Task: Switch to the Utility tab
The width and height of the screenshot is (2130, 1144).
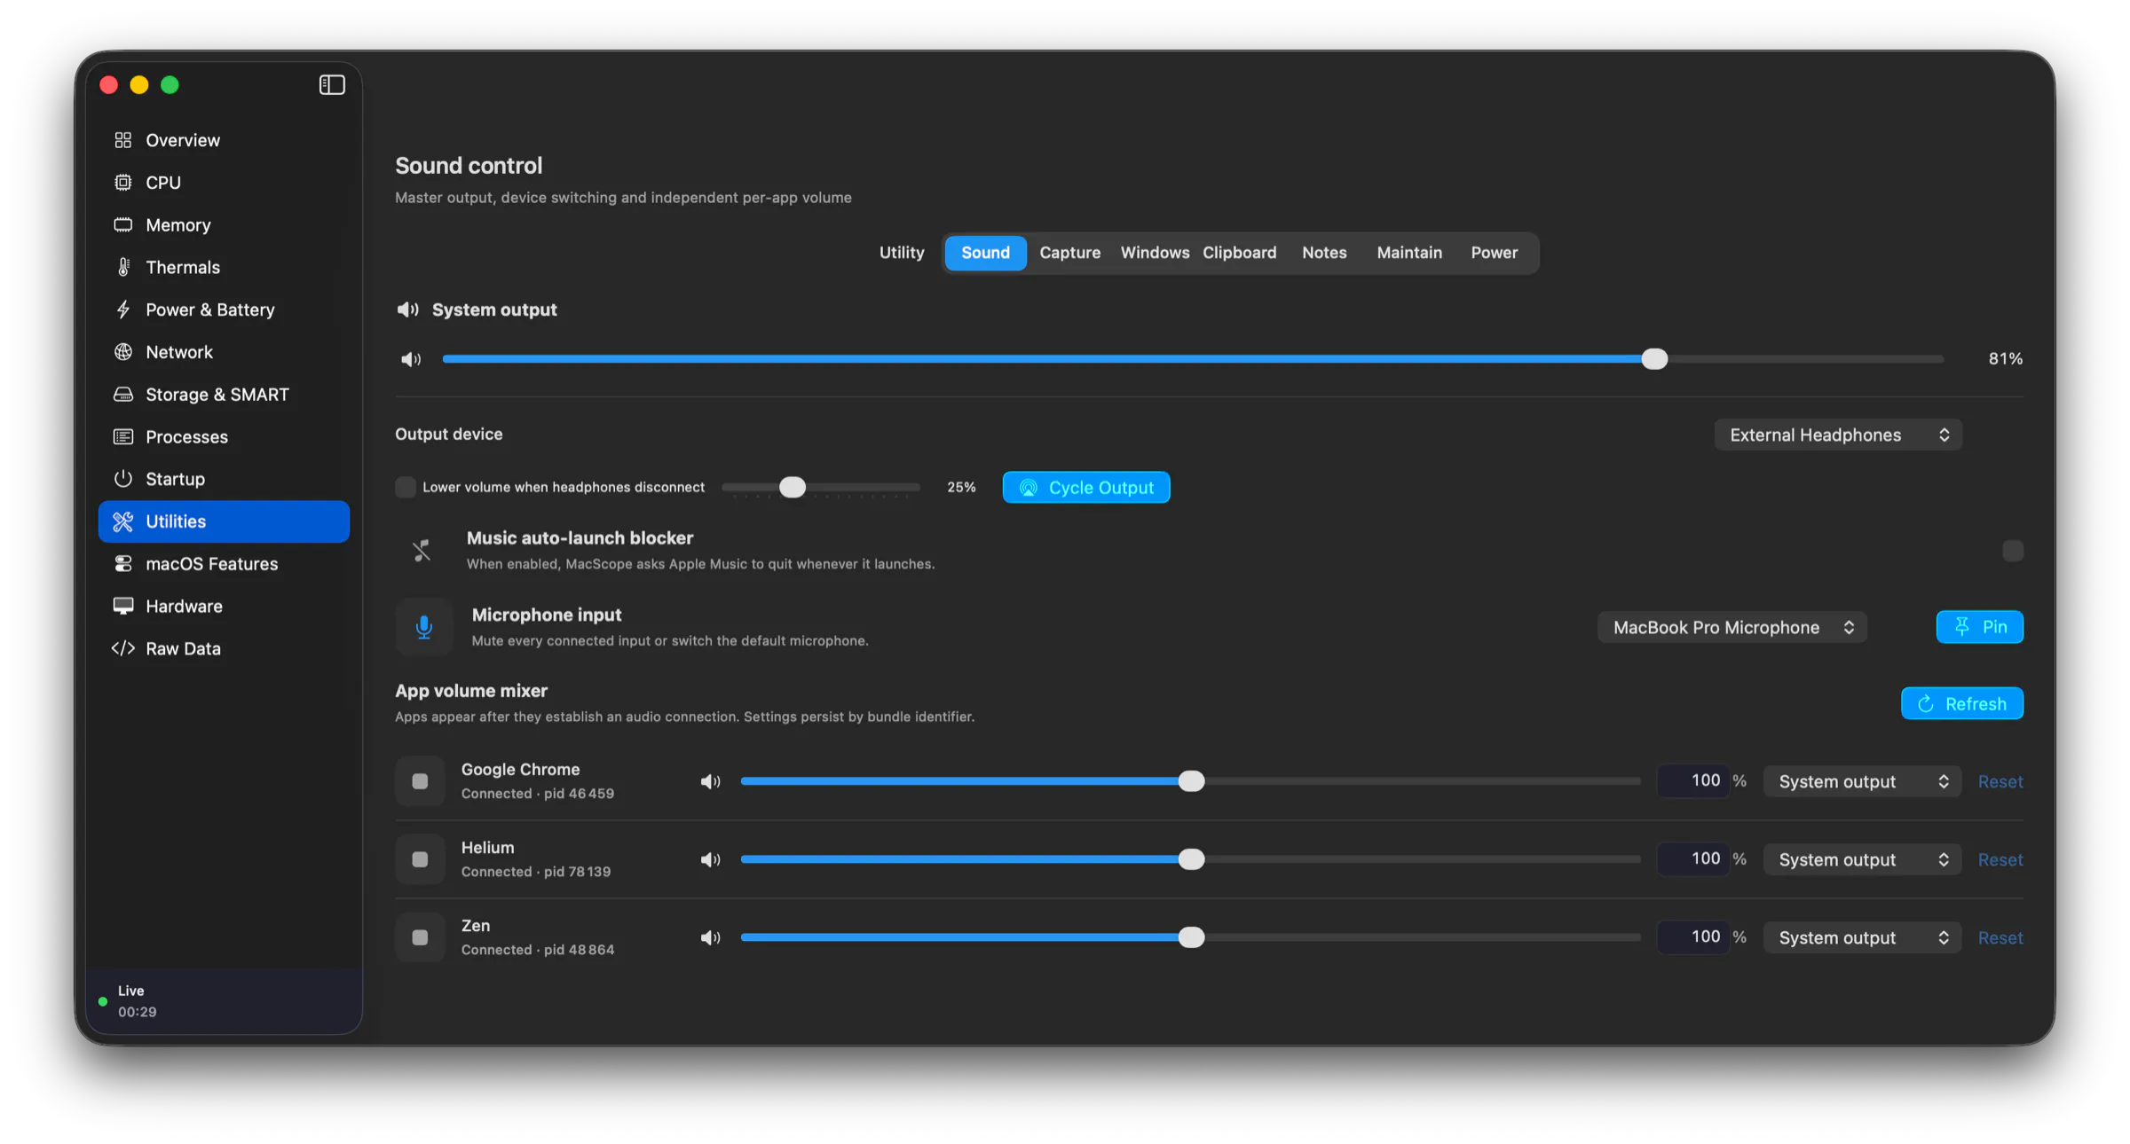Action: 902,253
